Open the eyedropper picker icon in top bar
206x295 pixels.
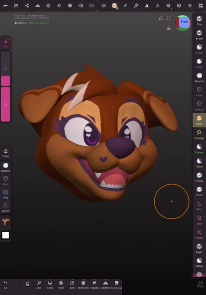coord(136,6)
